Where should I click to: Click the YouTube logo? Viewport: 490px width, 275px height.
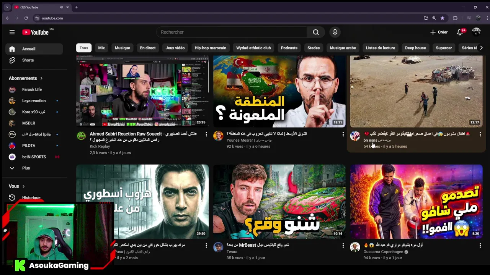click(35, 32)
